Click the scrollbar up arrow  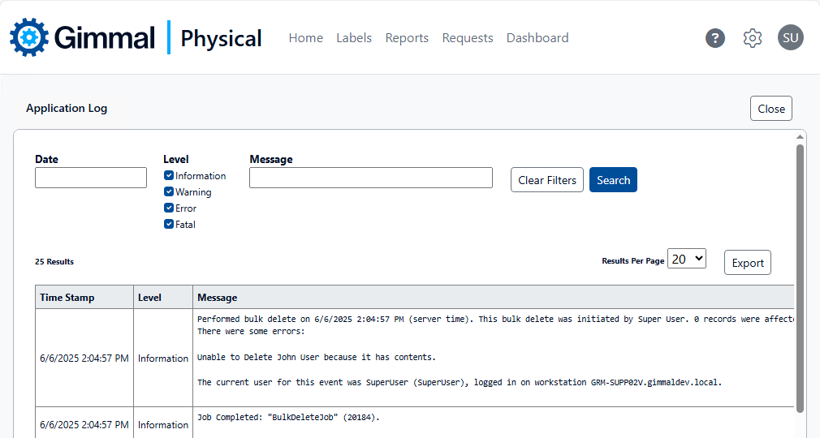click(800, 137)
